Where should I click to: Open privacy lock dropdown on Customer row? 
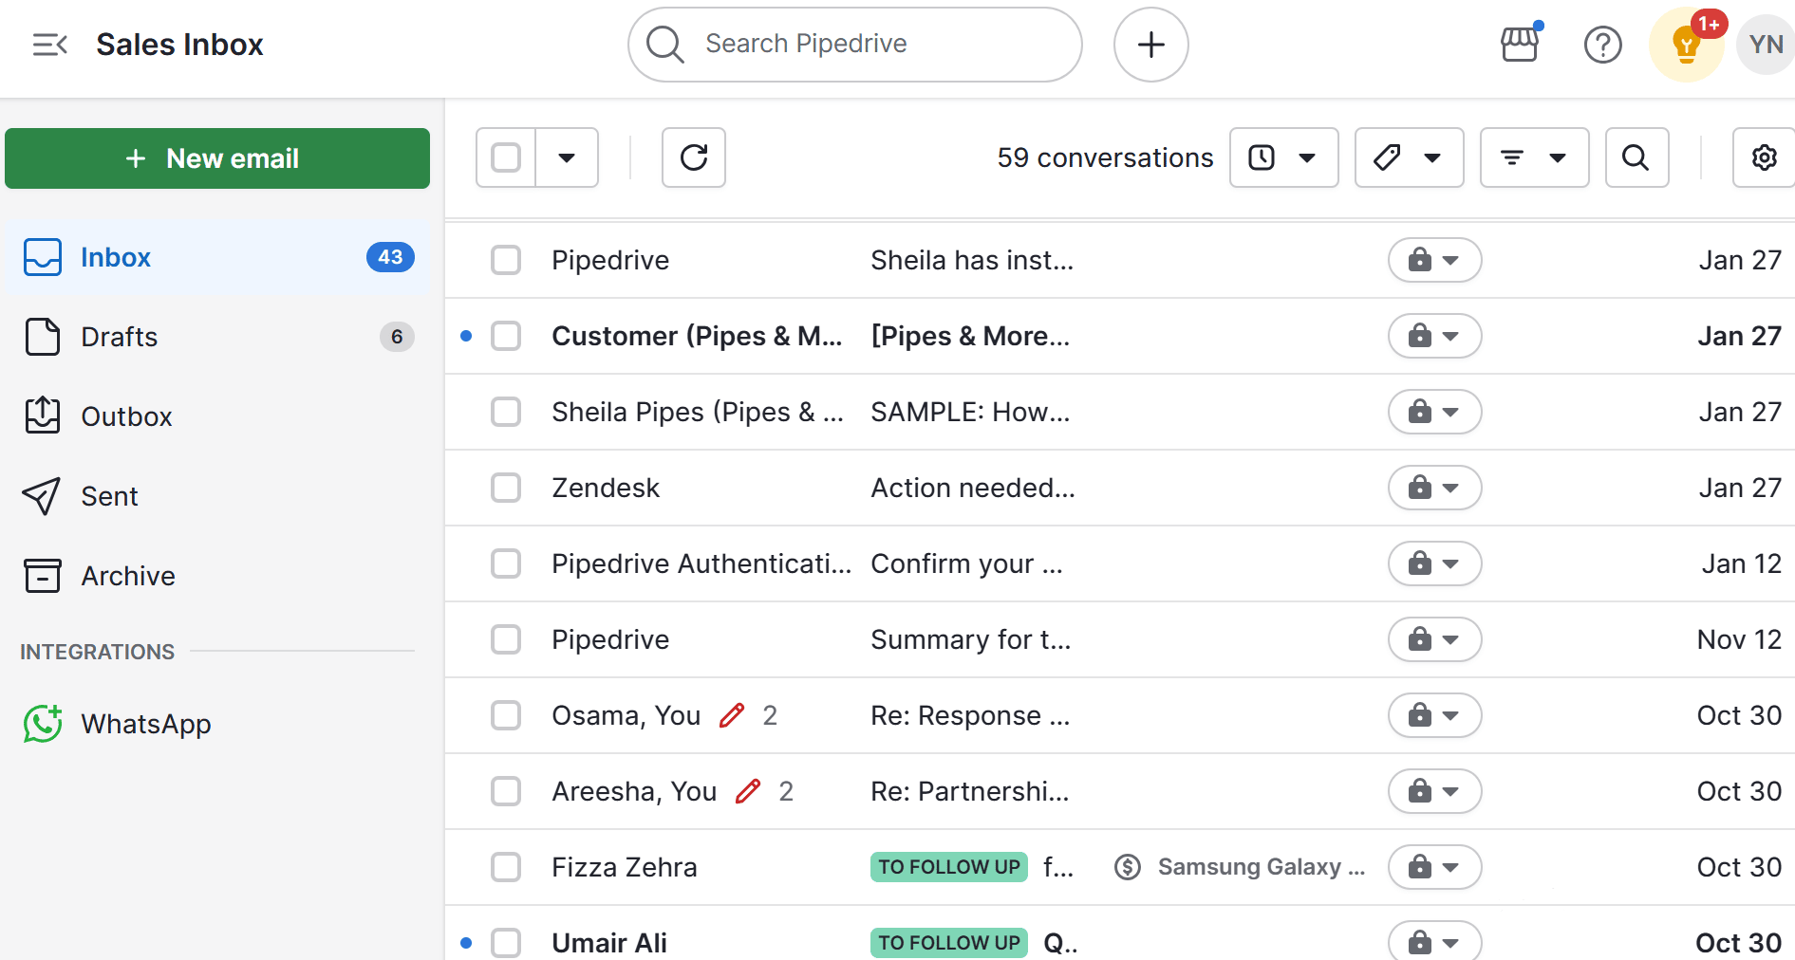(1435, 336)
